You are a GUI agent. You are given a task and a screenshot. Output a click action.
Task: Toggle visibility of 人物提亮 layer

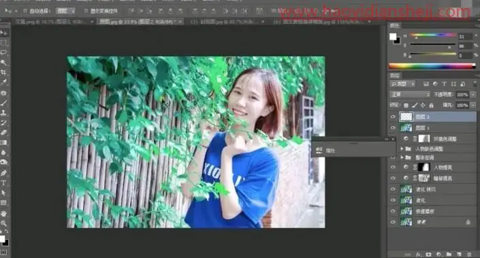[393, 167]
